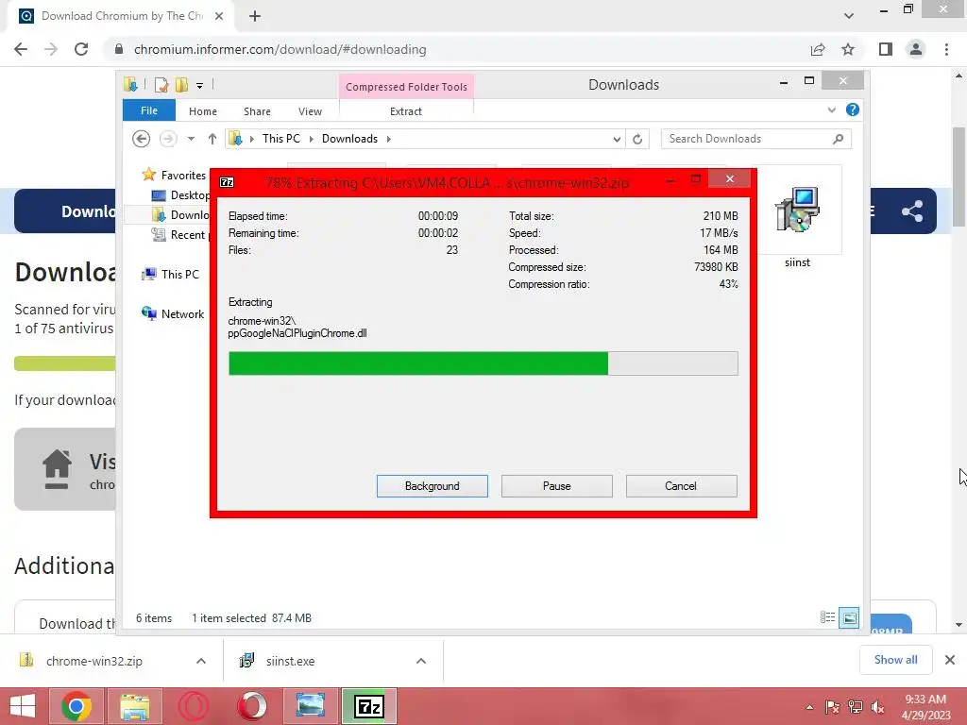967x725 pixels.
Task: Expand the Explorer ribbon chevron
Action: click(x=832, y=110)
